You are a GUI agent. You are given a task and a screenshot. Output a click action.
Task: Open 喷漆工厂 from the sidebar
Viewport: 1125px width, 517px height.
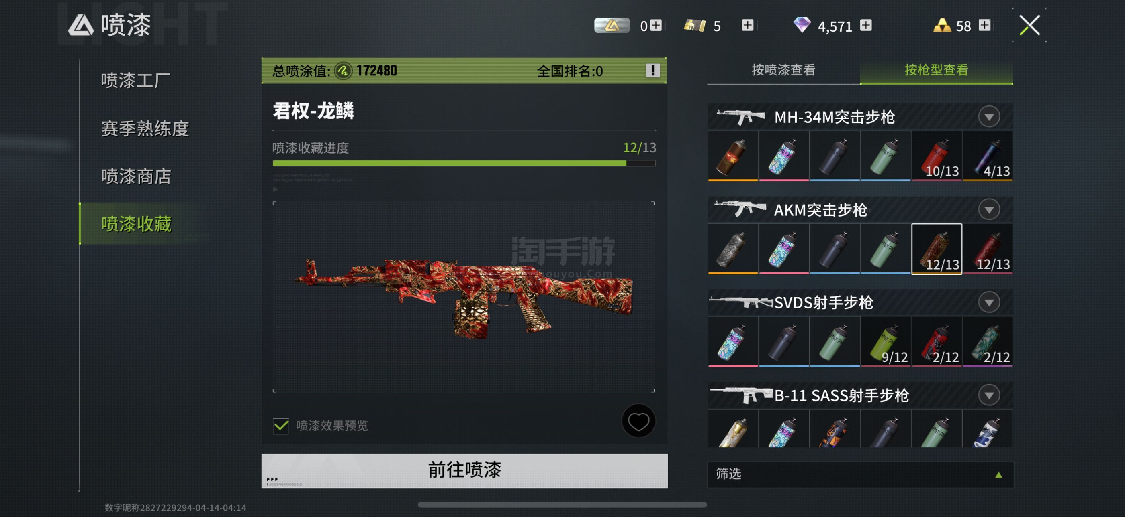point(135,81)
